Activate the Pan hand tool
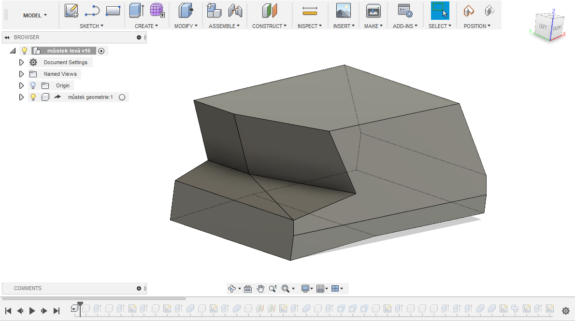575x321 pixels. (260, 289)
